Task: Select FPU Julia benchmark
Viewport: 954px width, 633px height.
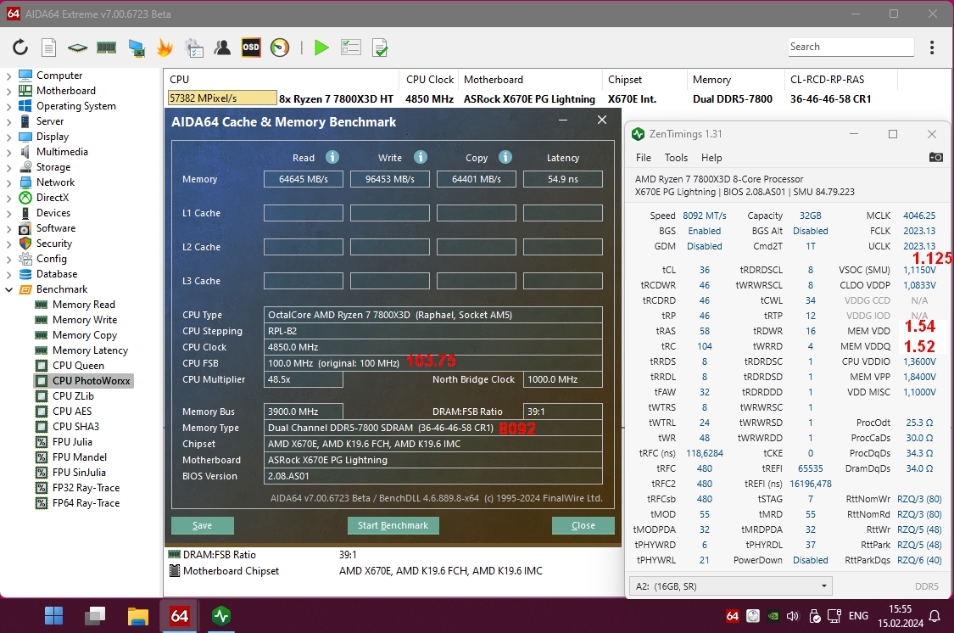Action: click(72, 442)
